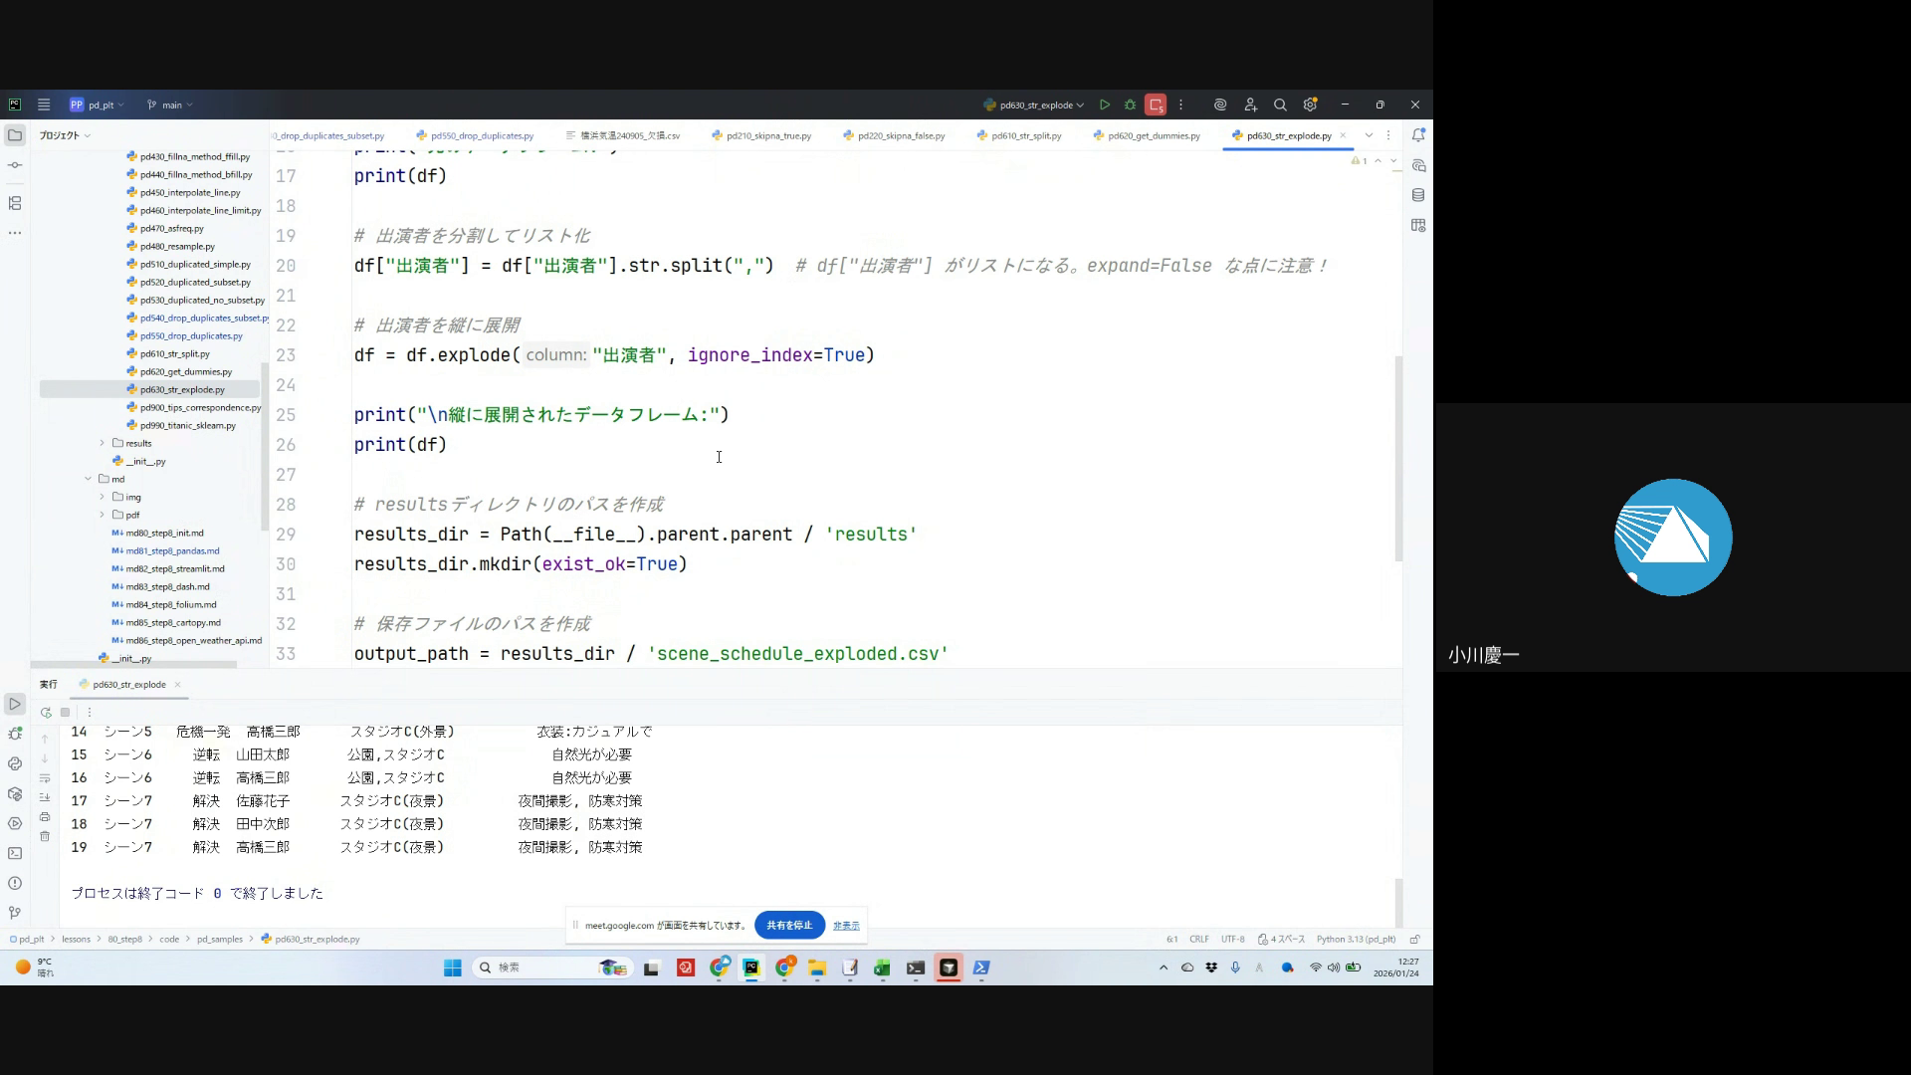Expand the results folder in the project tree
Viewport: 1911px width, 1075px height.
pos(102,443)
